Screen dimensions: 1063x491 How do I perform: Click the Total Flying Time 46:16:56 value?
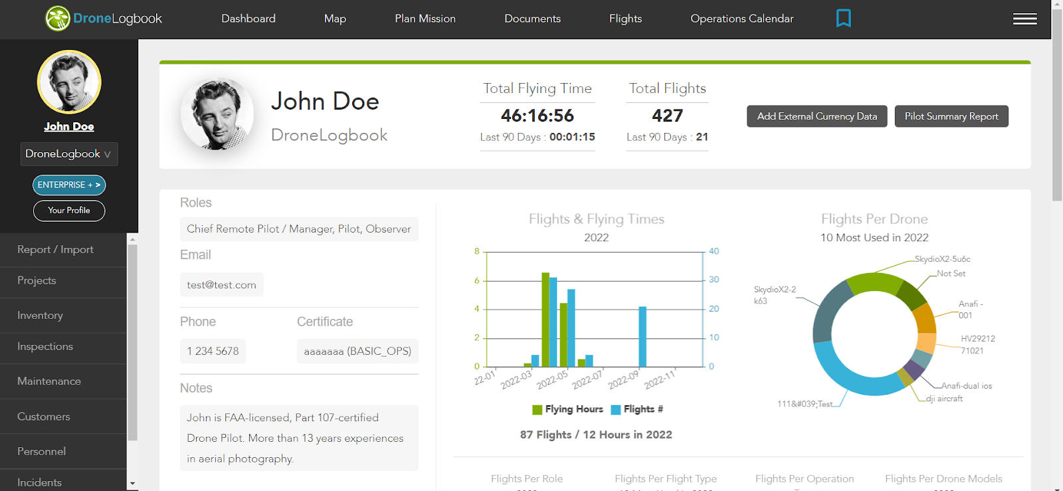tap(537, 116)
